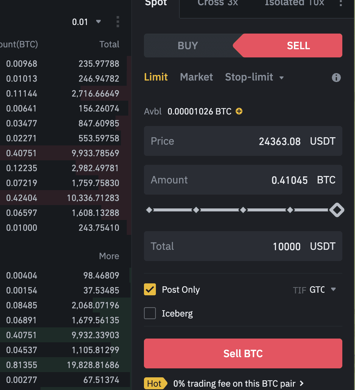The height and width of the screenshot is (390, 355).
Task: Uncheck the Post Only checkbox
Action: point(150,289)
